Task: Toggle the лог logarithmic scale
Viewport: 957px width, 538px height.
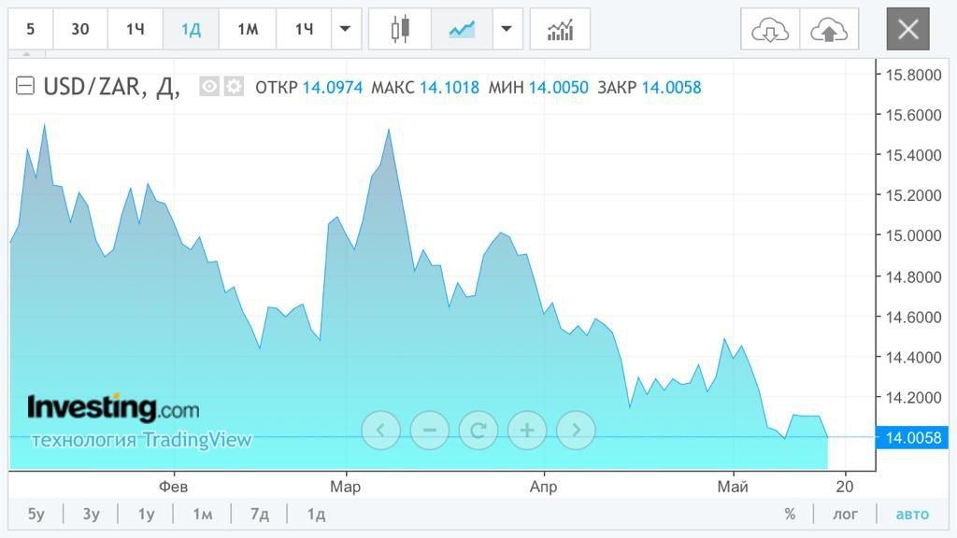Action: 845,515
